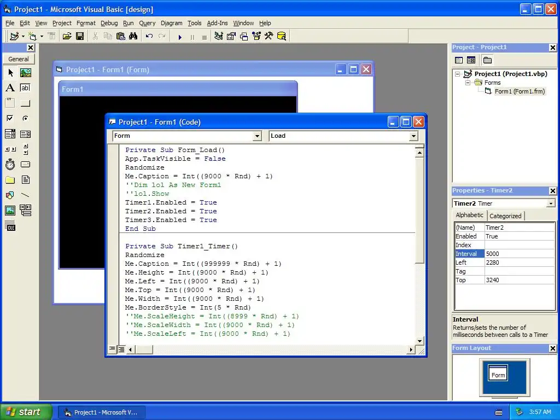Click View Object in Project panel
The image size is (560, 420).
[x=471, y=60]
